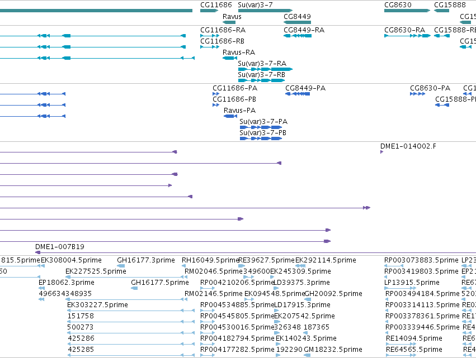This screenshot has width=476, height=358.
Task: Select EST label RP003073883.5prime
Action: (421, 260)
